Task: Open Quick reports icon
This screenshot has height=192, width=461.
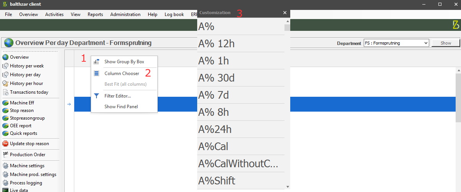Action: 5,133
